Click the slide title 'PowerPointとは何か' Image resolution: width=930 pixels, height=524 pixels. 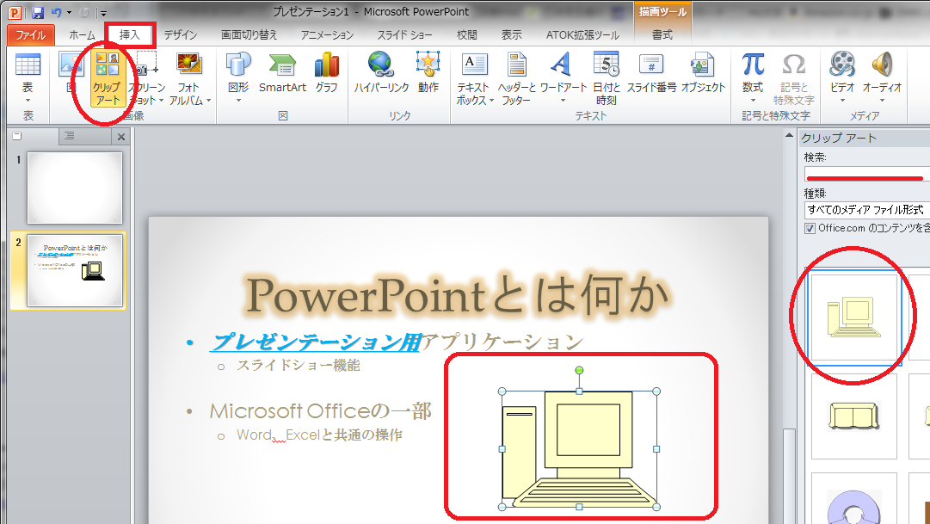pos(458,294)
